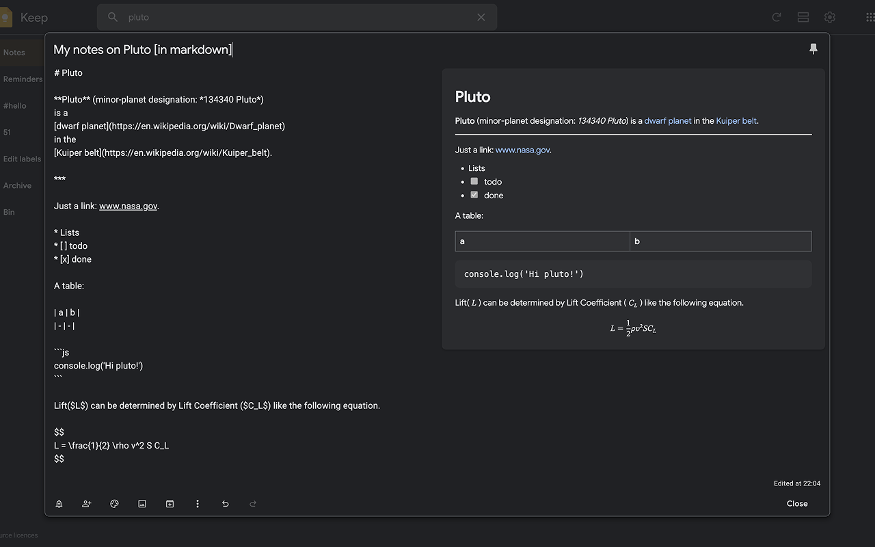Click 'A table:' line in the editor
Screen dimensions: 875x547
click(69, 286)
